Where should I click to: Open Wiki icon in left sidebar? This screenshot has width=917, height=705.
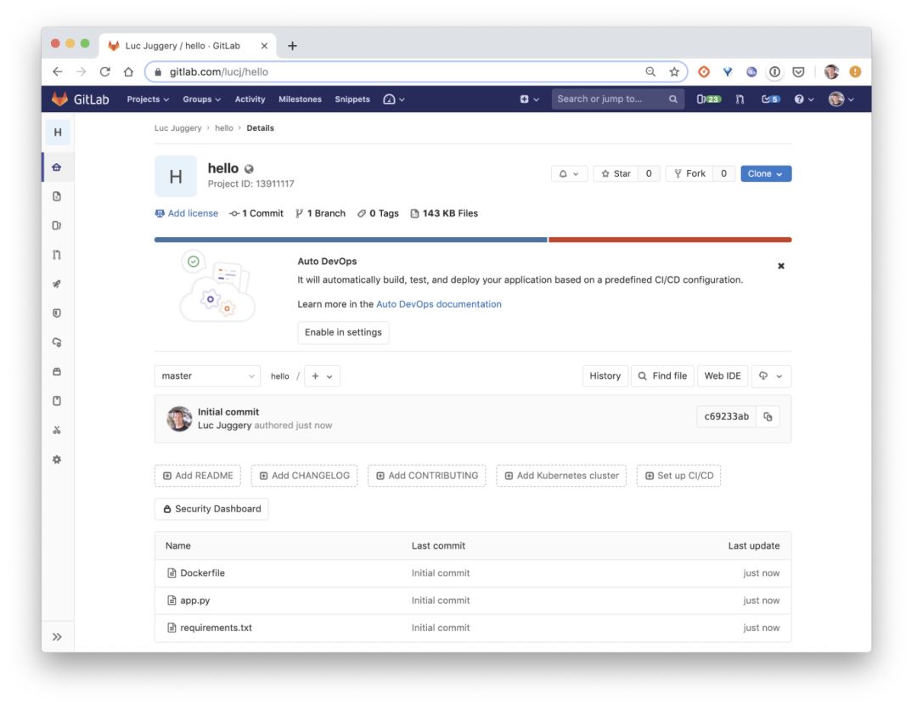pos(57,401)
